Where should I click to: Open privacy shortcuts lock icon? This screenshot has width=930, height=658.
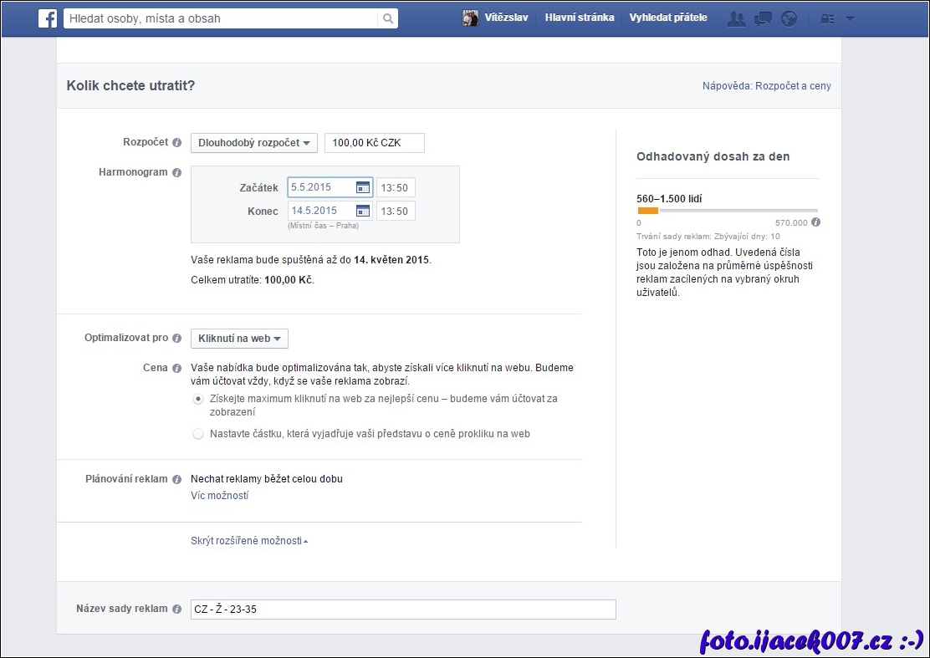828,18
